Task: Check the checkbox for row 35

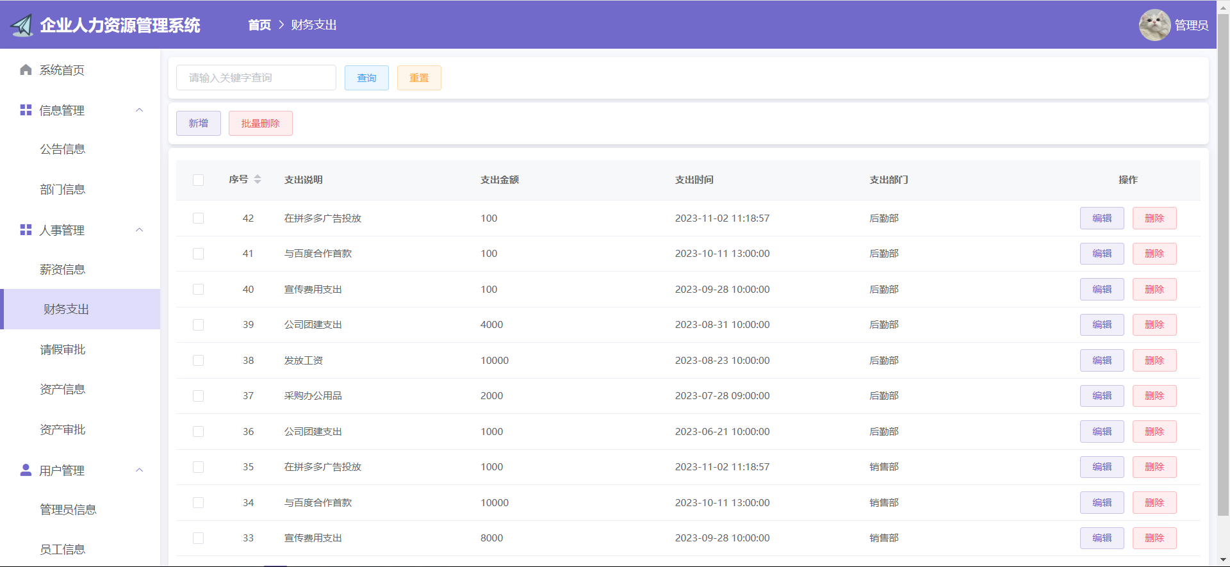Action: tap(199, 467)
